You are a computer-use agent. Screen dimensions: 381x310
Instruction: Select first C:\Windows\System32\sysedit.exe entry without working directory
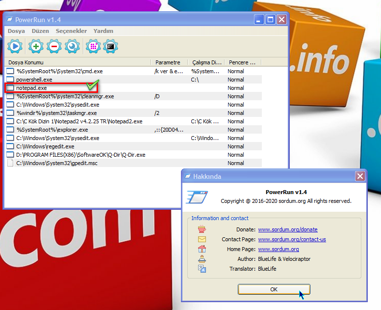[x=57, y=105]
